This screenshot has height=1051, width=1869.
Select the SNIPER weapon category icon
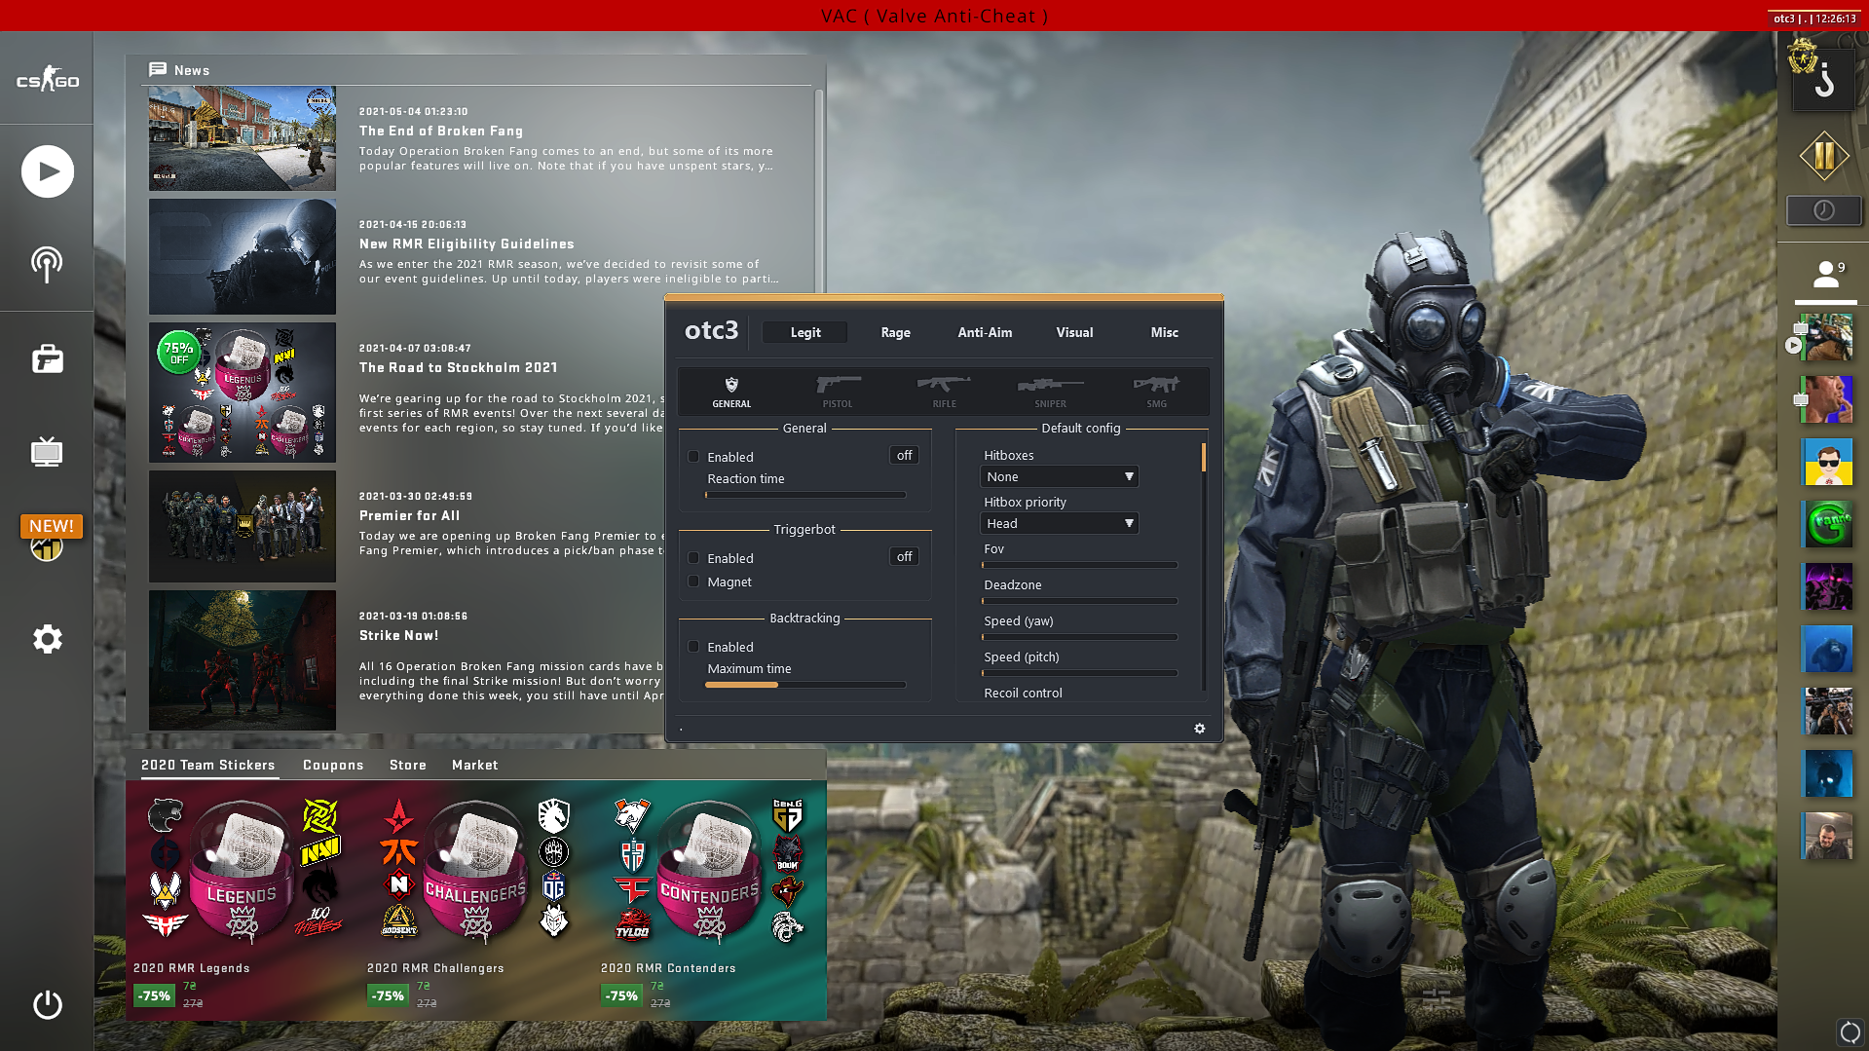coord(1050,392)
